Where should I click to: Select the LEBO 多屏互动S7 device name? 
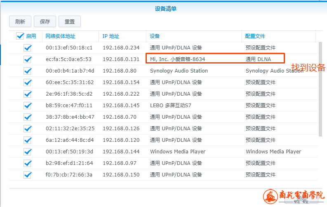tap(171, 106)
